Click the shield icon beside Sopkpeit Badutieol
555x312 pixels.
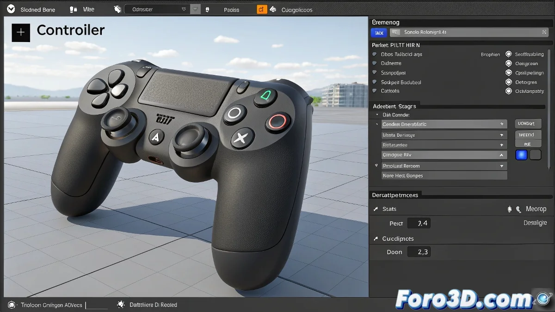click(x=375, y=82)
